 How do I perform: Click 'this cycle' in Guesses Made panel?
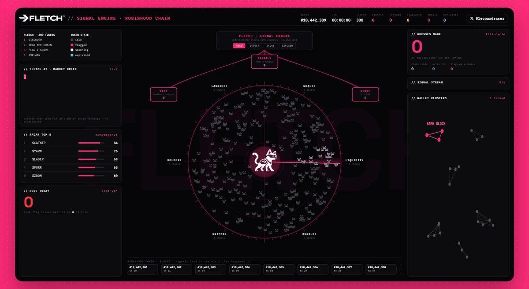point(495,34)
